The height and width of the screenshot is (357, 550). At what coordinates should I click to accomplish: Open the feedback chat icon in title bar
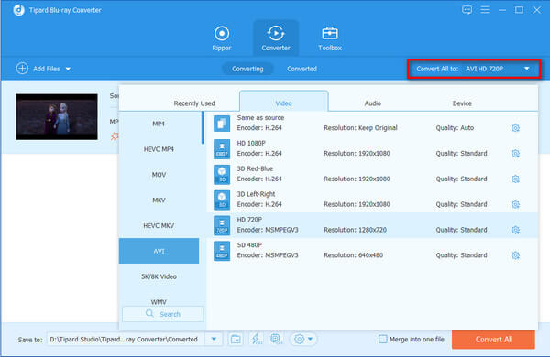[x=467, y=10]
